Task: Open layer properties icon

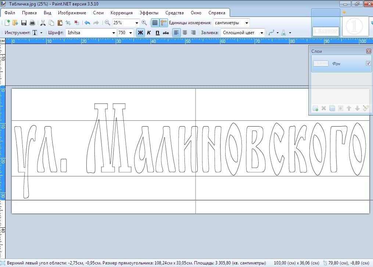Action: tap(366, 108)
